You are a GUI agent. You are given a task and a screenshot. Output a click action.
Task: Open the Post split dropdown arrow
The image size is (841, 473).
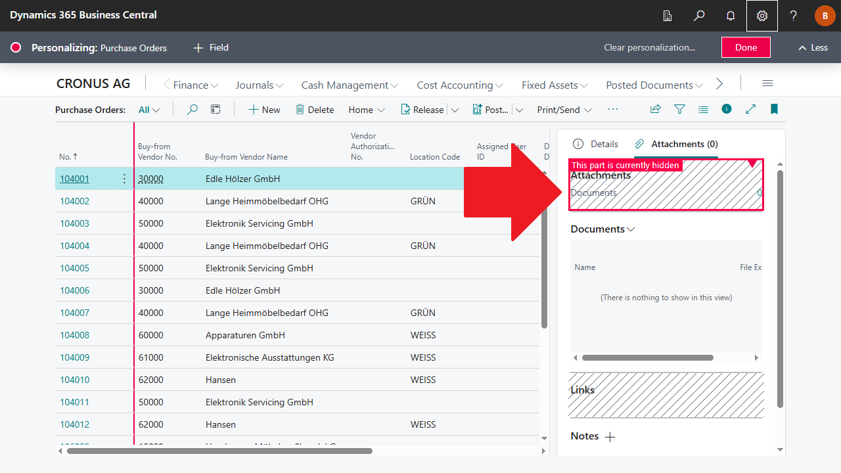[x=519, y=110]
